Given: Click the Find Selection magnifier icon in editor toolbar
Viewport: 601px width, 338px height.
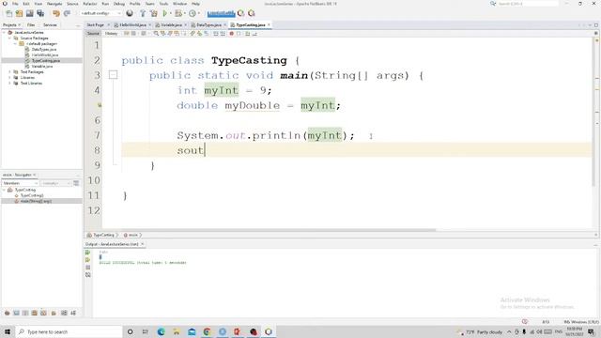Looking at the screenshot, I should pos(156,34).
